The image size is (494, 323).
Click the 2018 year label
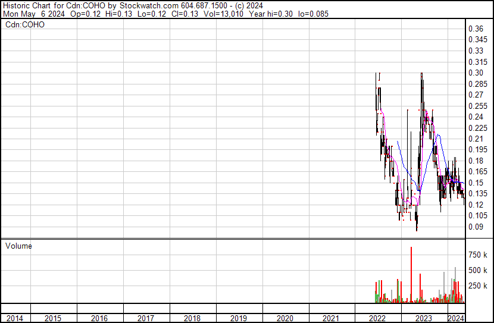[x=192, y=318]
